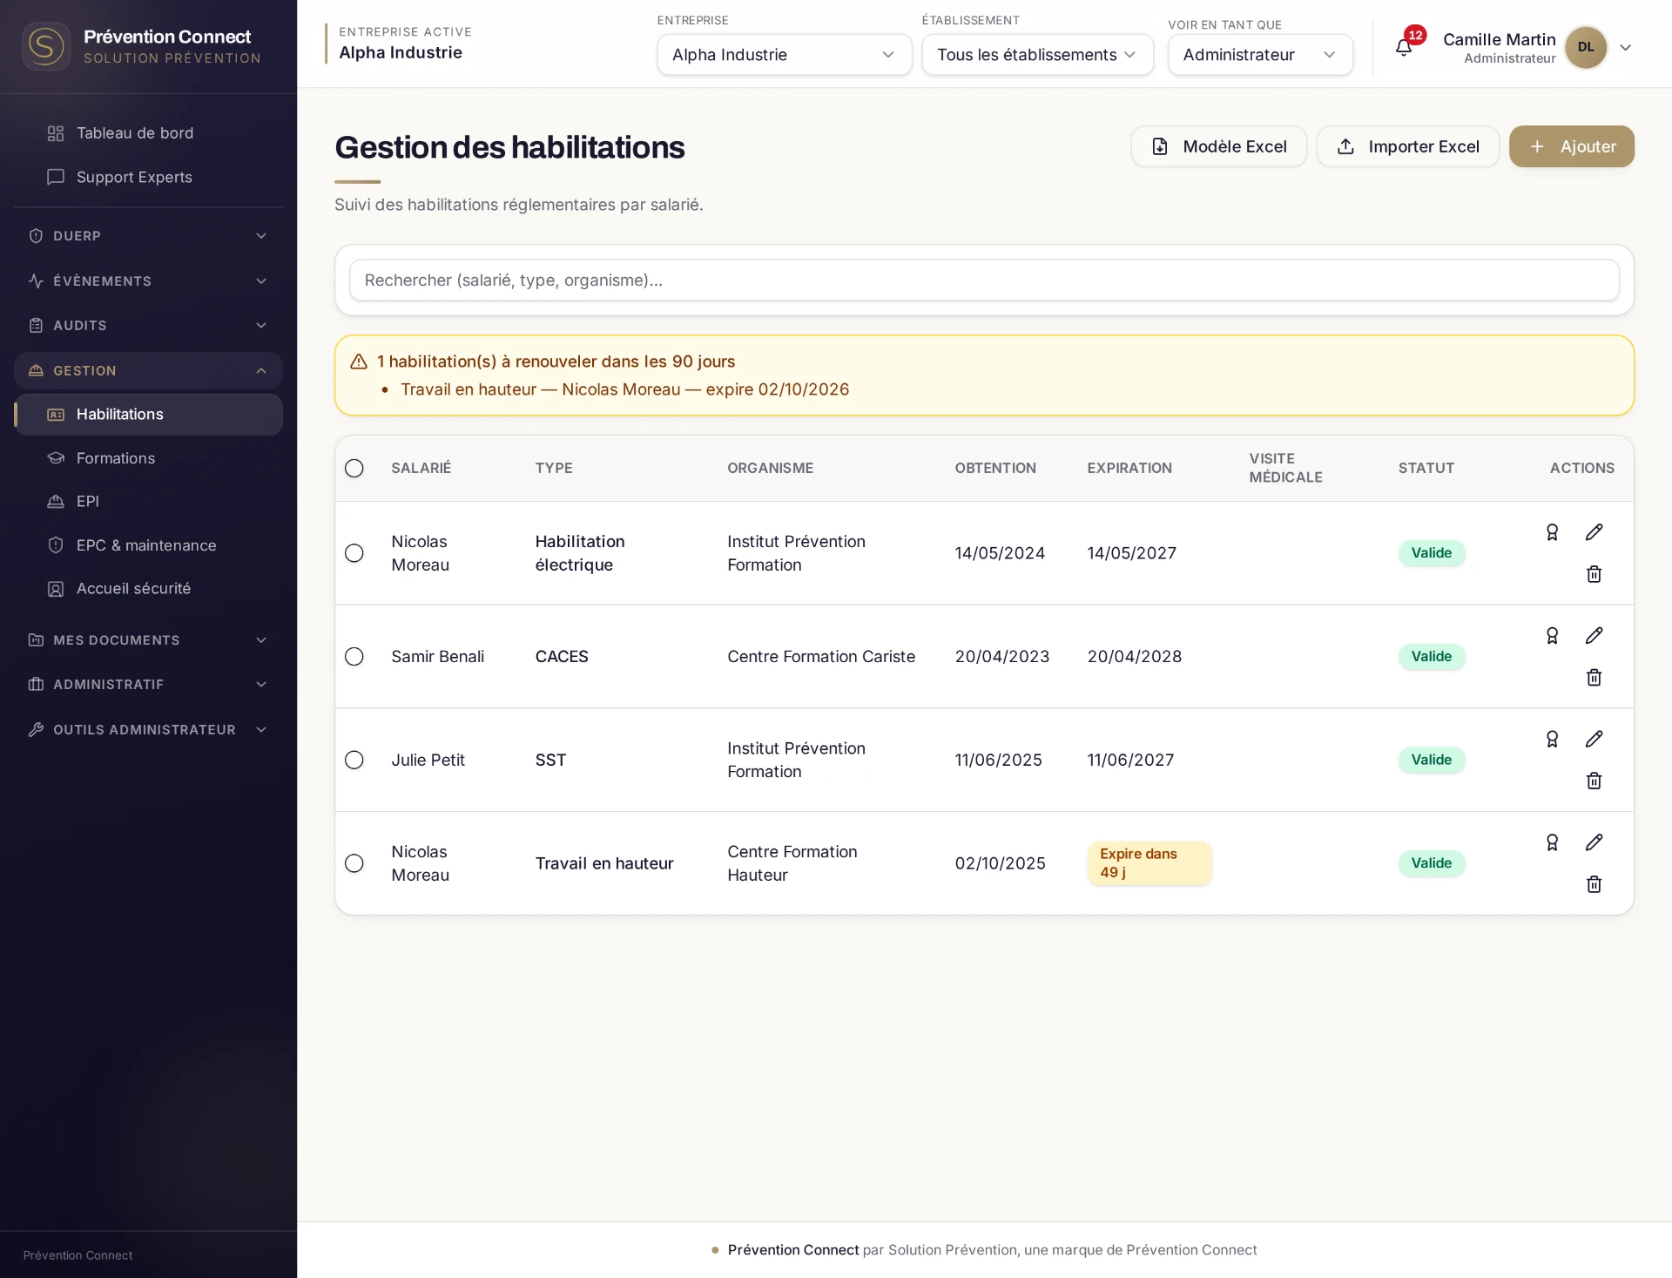Click the EPC & maintenance shield icon
Image resolution: width=1672 pixels, height=1278 pixels.
tap(56, 545)
